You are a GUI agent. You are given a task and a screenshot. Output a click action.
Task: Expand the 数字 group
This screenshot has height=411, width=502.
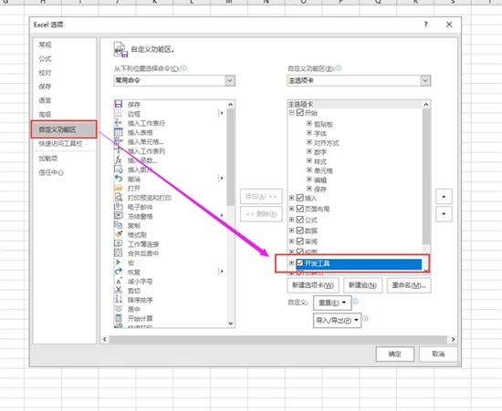[309, 151]
